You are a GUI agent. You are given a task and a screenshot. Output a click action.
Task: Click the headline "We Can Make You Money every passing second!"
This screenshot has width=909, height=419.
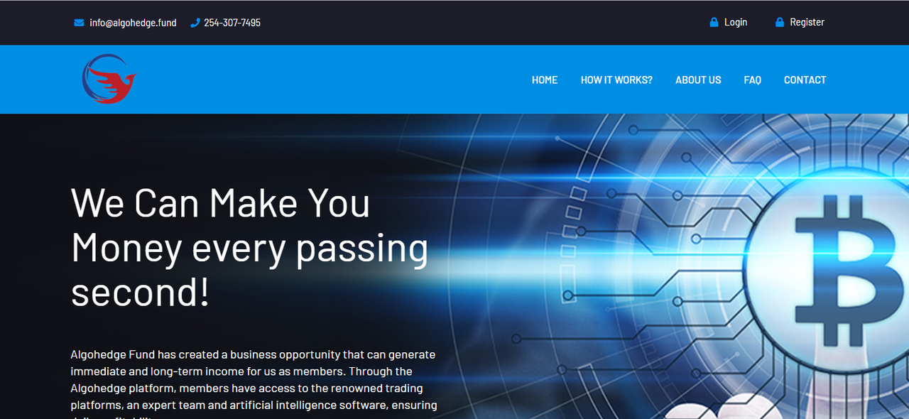250,247
